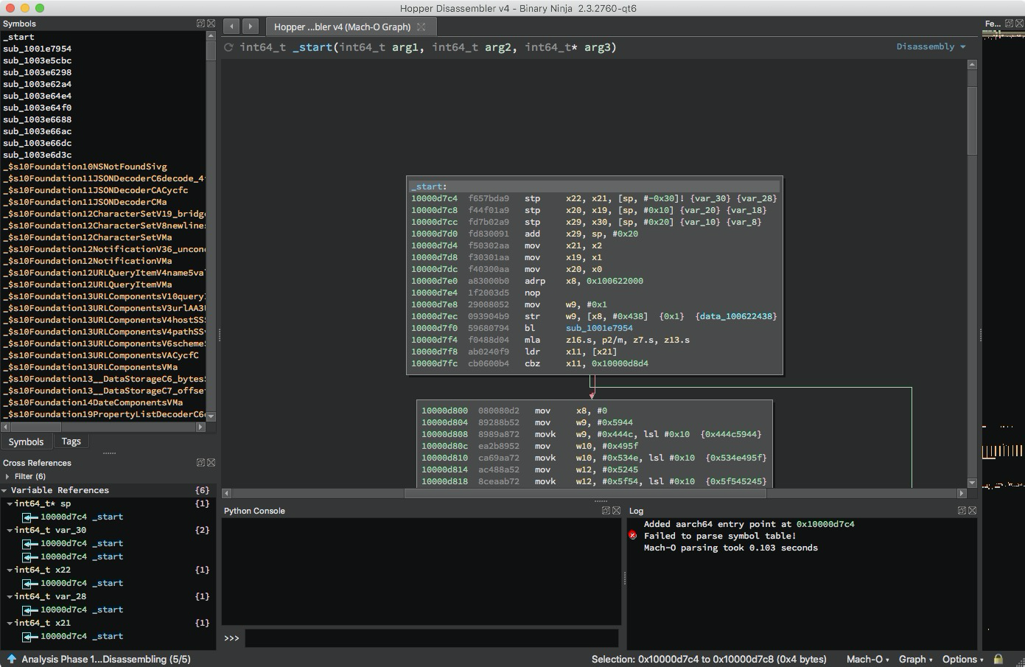Click the forward navigation arrow button
This screenshot has width=1025, height=667.
coord(251,27)
